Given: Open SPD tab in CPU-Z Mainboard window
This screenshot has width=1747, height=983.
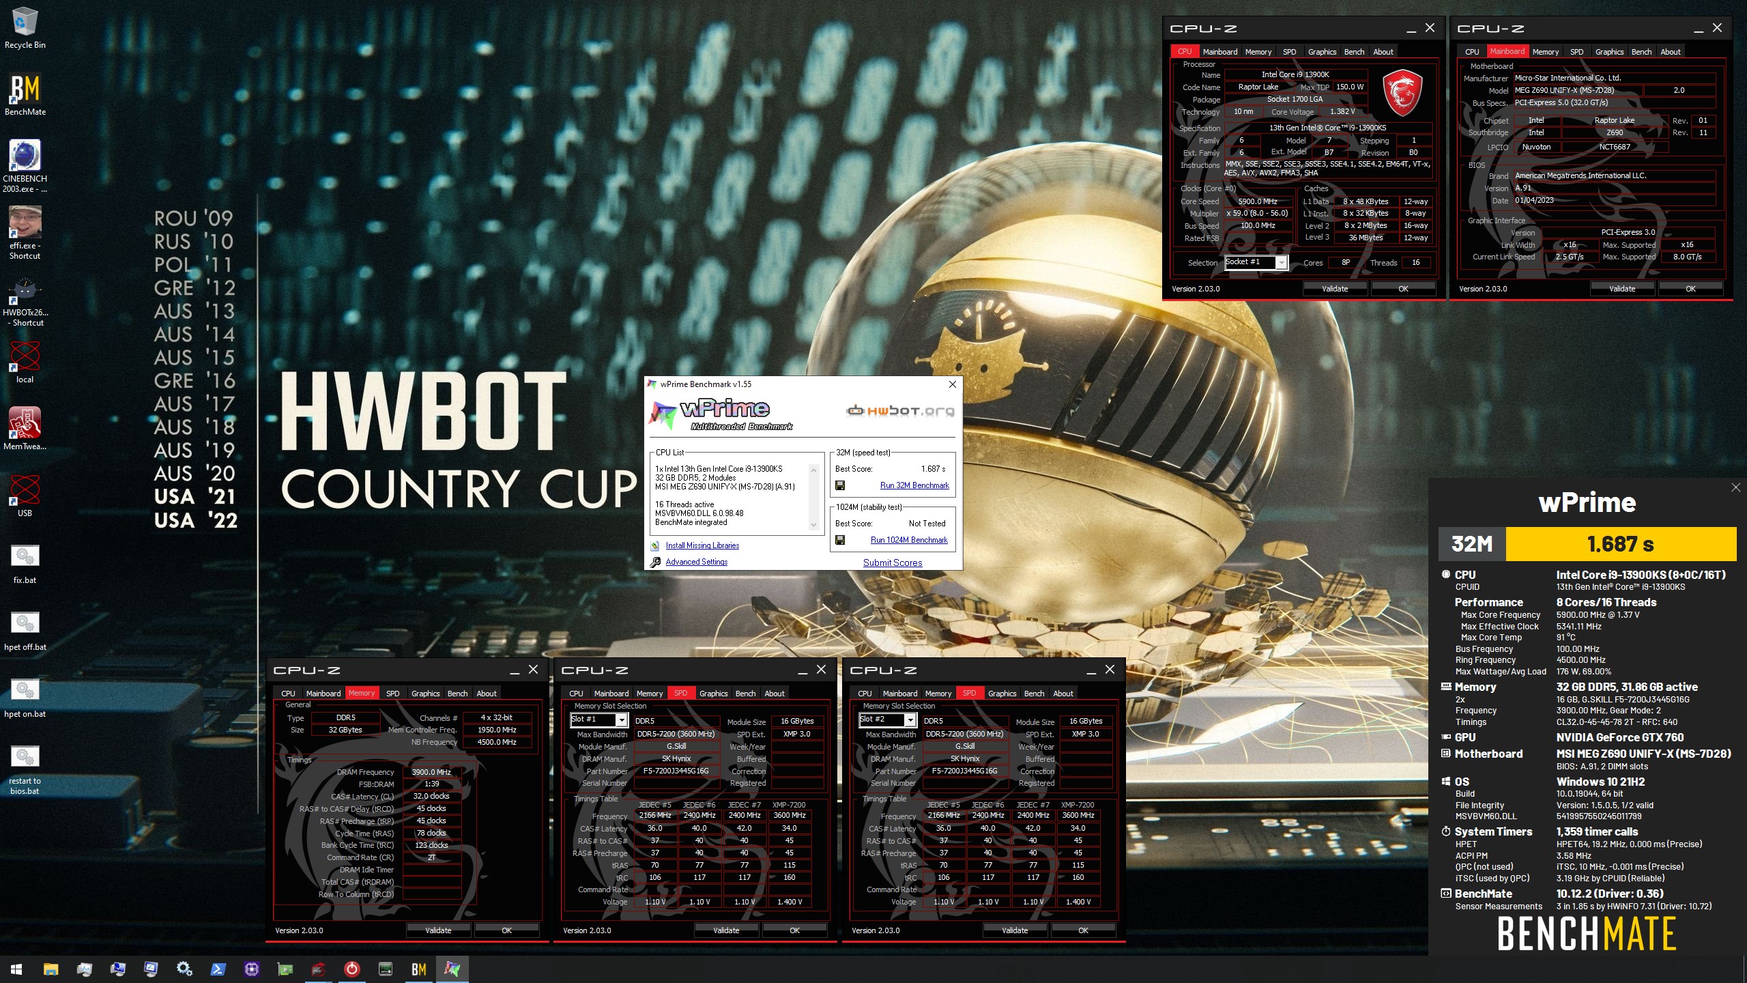Looking at the screenshot, I should 1576,52.
